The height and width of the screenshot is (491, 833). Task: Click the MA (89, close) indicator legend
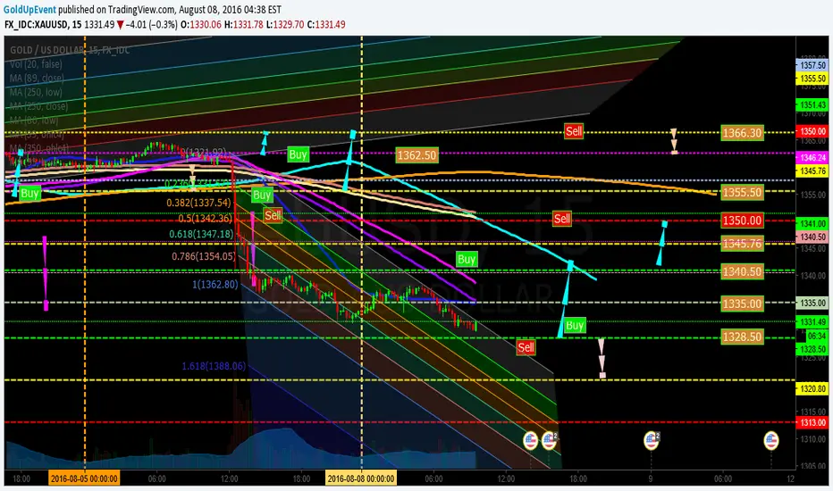pos(37,78)
